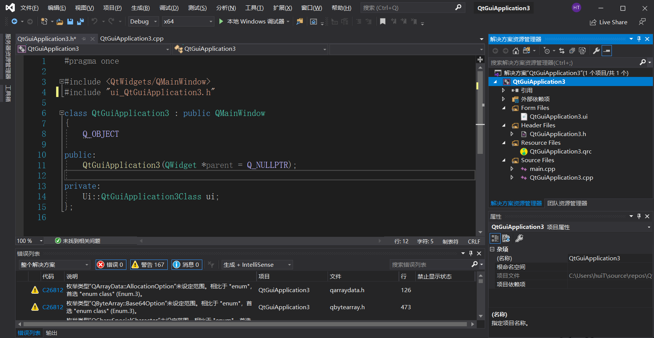Viewport: 654px width, 338px height.
Task: Close the QtGuiApplication3.h* tab
Action: point(93,39)
